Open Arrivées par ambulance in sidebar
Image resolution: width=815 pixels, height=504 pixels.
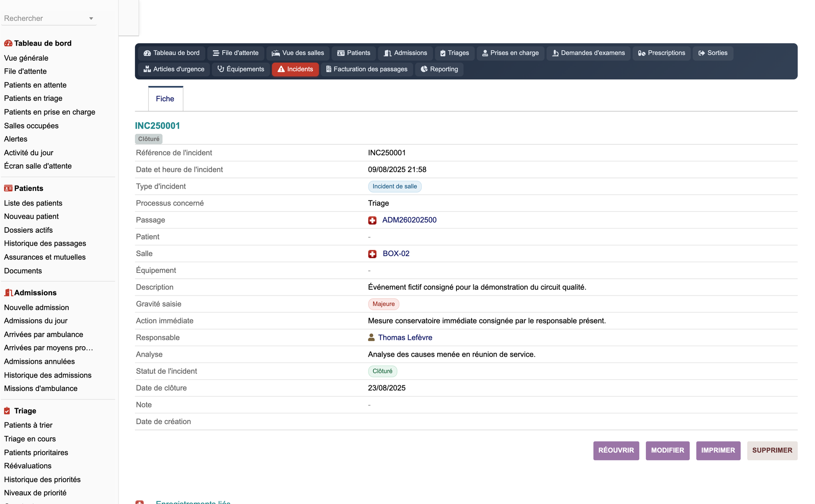pyautogui.click(x=44, y=334)
